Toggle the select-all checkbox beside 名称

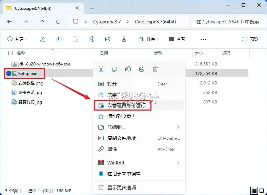pos(11,53)
